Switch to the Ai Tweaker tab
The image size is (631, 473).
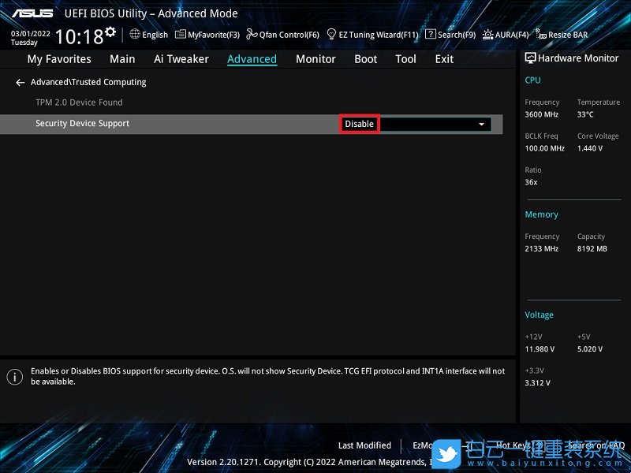point(181,58)
